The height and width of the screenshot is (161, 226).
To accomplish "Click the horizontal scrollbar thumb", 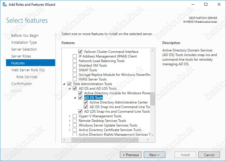I will (105, 140).
